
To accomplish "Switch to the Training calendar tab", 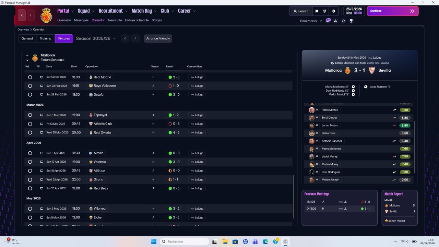I will [x=45, y=38].
